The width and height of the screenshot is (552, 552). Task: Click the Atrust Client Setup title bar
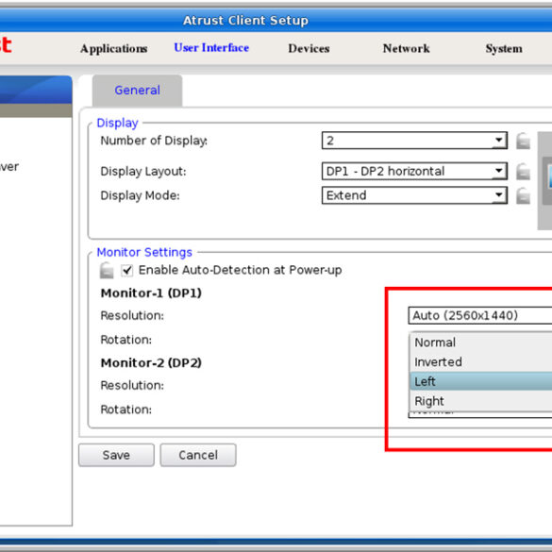pyautogui.click(x=276, y=20)
